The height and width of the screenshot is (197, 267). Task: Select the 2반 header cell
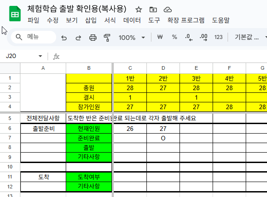[x=163, y=78]
